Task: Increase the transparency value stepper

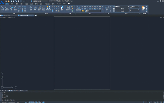Action: [x=139, y=10]
